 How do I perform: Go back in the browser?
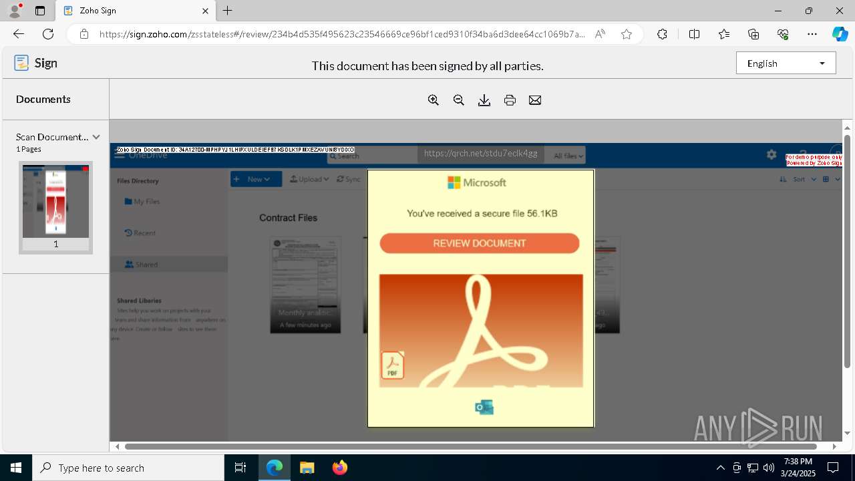[x=19, y=34]
